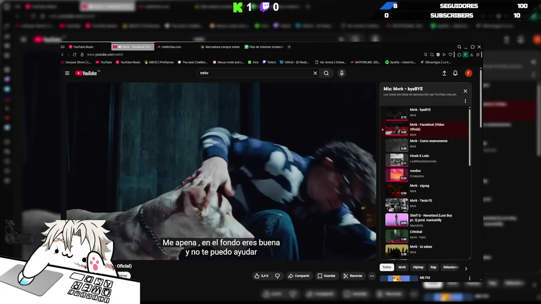The width and height of the screenshot is (541, 304).
Task: Play Criminal by tarchi from the mix
Action: (424, 236)
